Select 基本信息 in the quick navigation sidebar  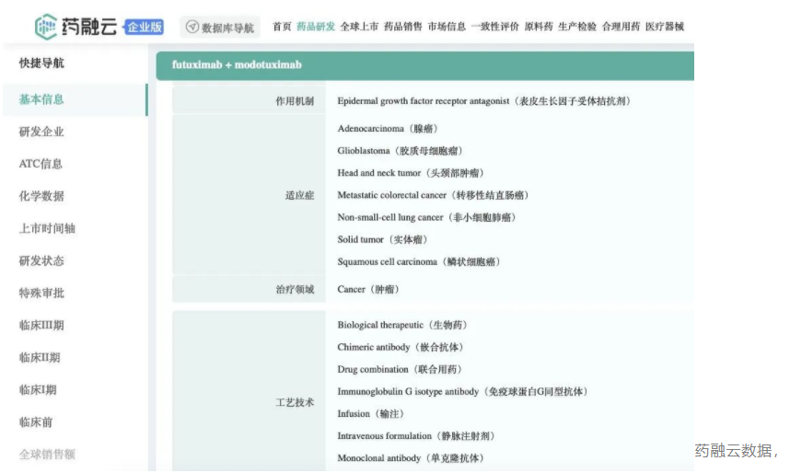point(42,99)
